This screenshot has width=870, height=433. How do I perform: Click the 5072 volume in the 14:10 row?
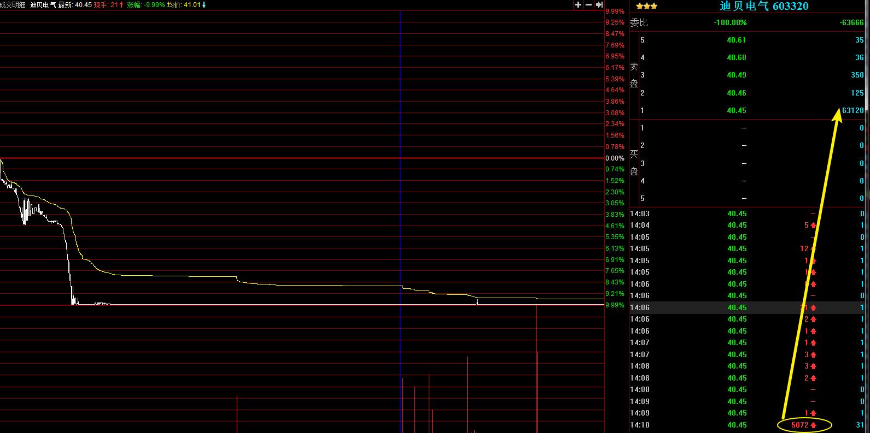click(x=799, y=425)
